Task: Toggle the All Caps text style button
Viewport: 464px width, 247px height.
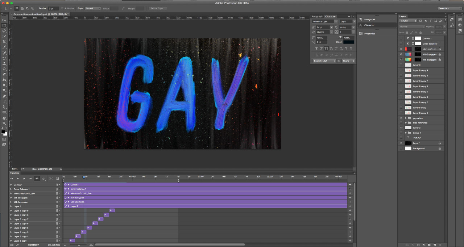Action: (326, 48)
